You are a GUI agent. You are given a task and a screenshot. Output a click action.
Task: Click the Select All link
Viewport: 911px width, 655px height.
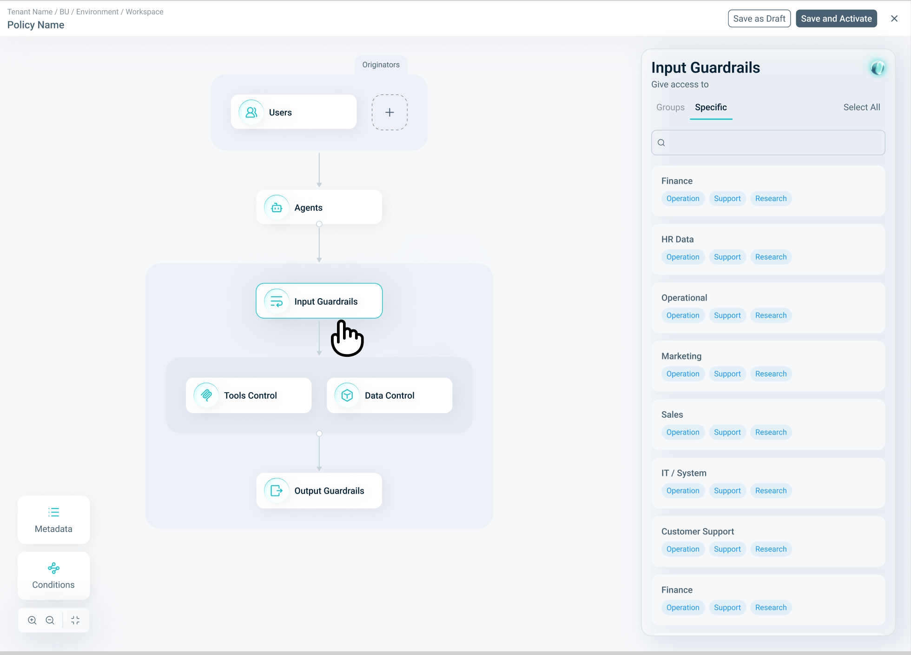861,107
